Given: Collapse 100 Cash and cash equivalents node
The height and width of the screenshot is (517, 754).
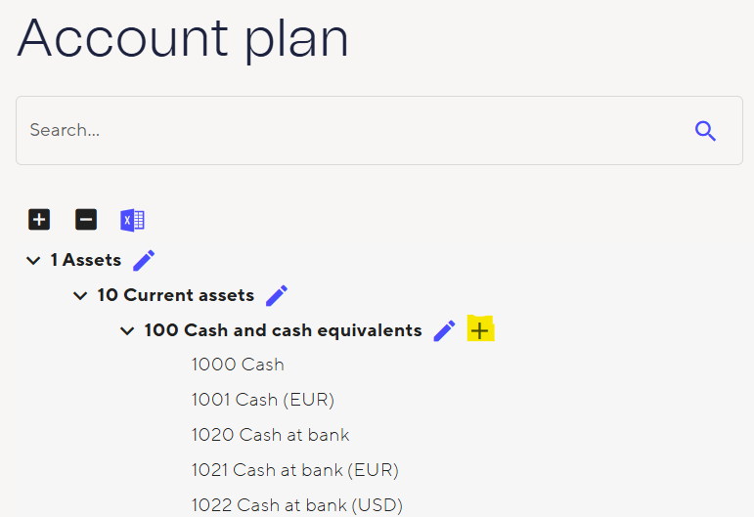Looking at the screenshot, I should click(x=127, y=331).
